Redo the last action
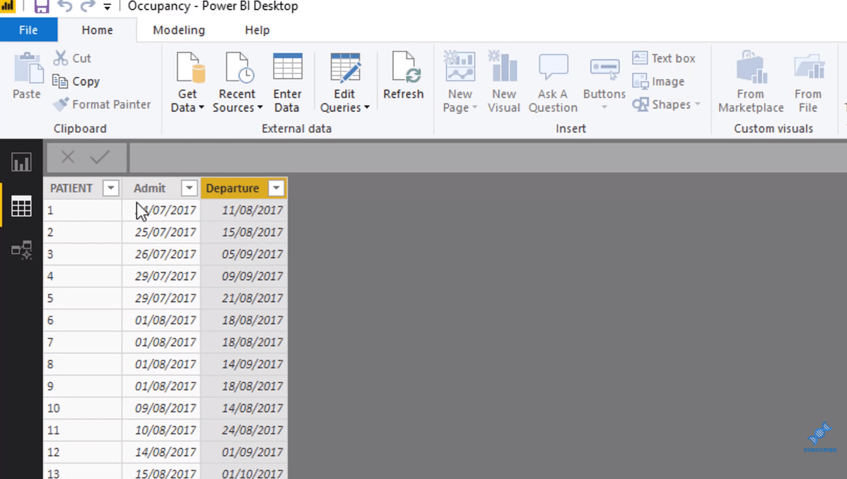This screenshot has width=847, height=479. pos(88,7)
